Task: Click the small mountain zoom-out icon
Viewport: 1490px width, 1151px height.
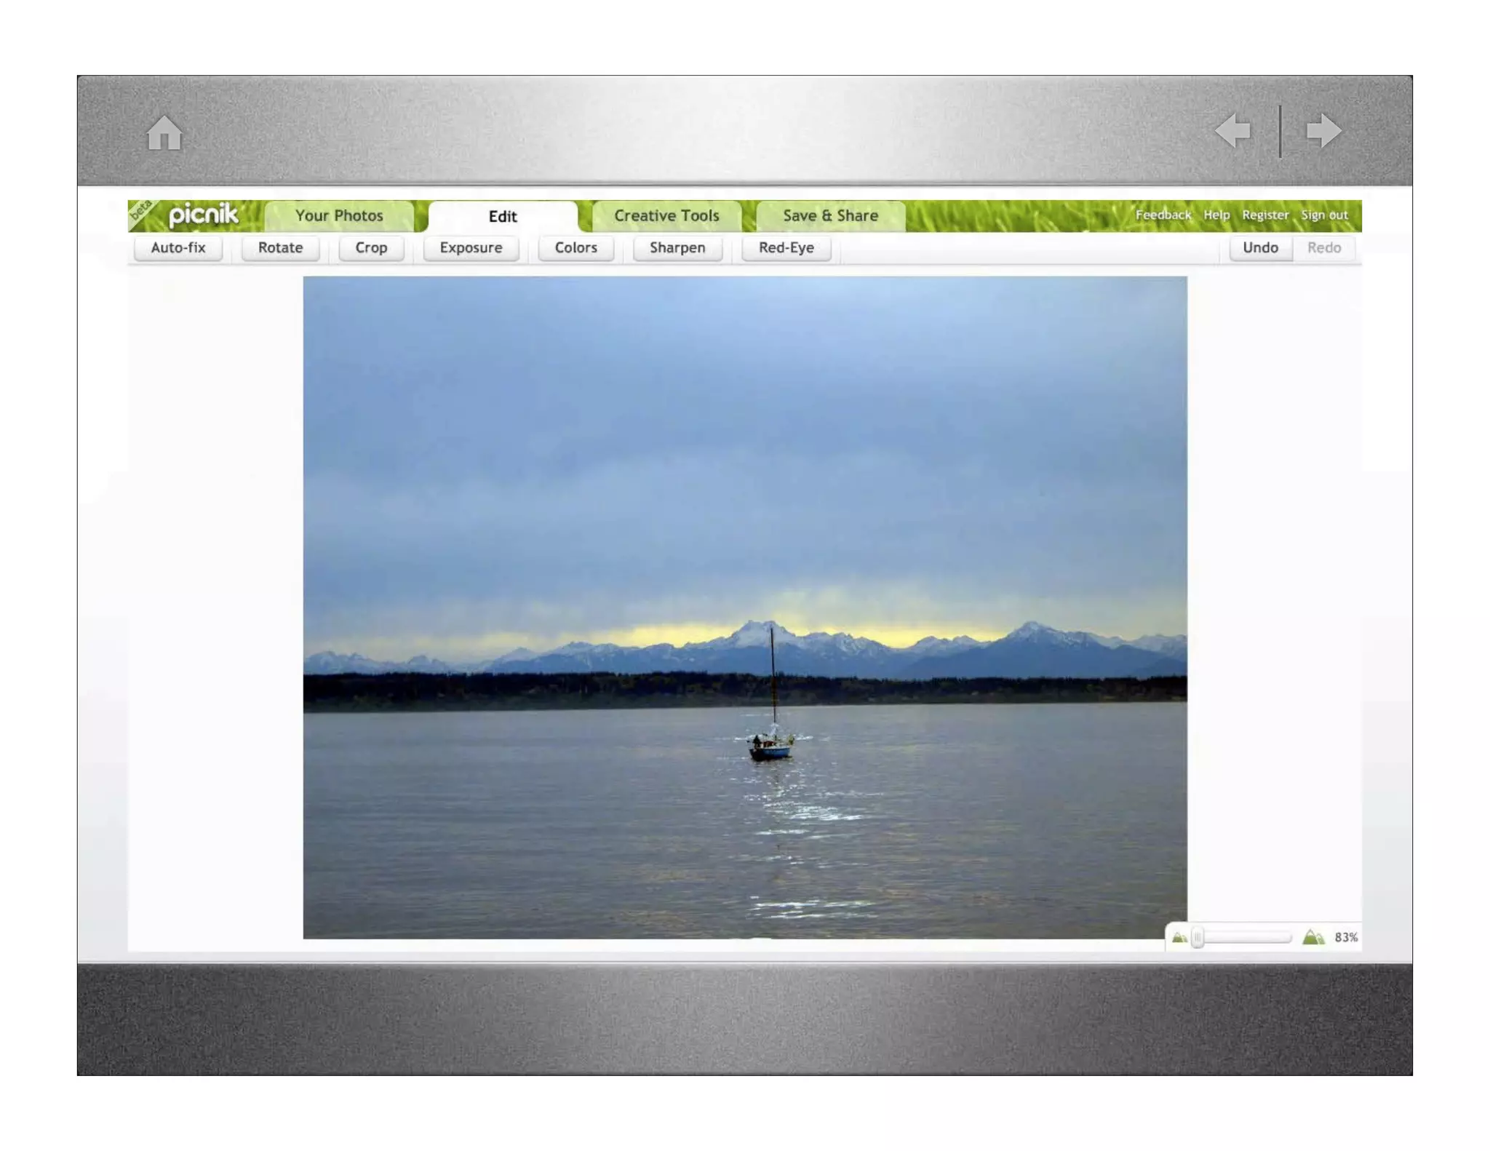Action: coord(1179,938)
